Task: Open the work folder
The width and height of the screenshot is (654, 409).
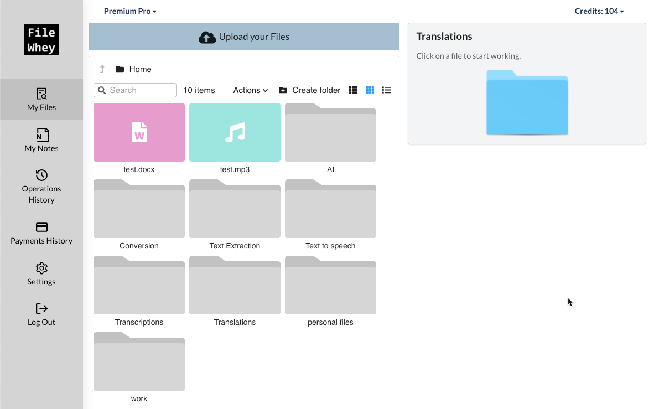Action: 139,361
